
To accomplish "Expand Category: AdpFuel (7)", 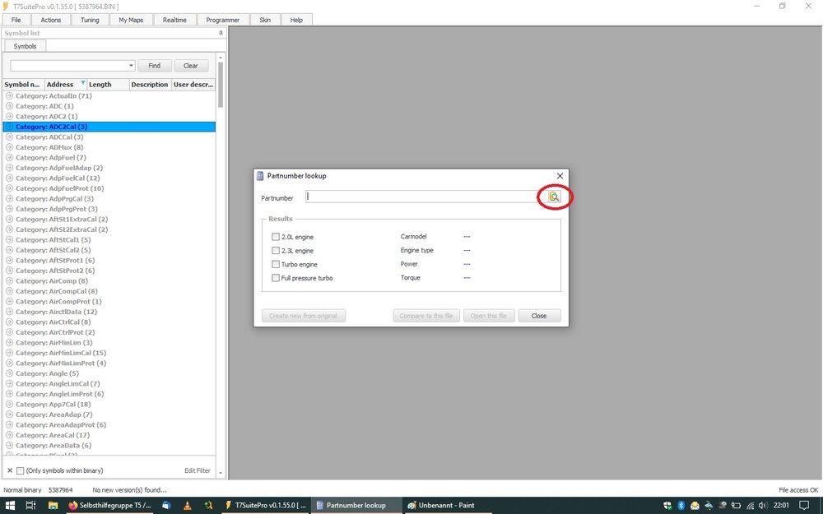I will (x=9, y=157).
